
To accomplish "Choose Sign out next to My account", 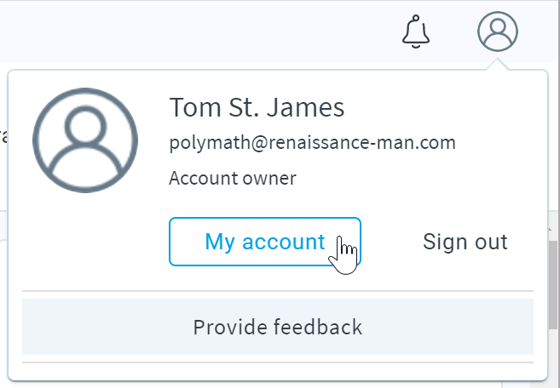I will click(465, 242).
